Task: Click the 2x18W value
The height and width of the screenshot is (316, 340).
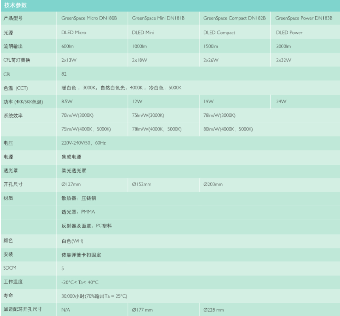Action: click(140, 60)
